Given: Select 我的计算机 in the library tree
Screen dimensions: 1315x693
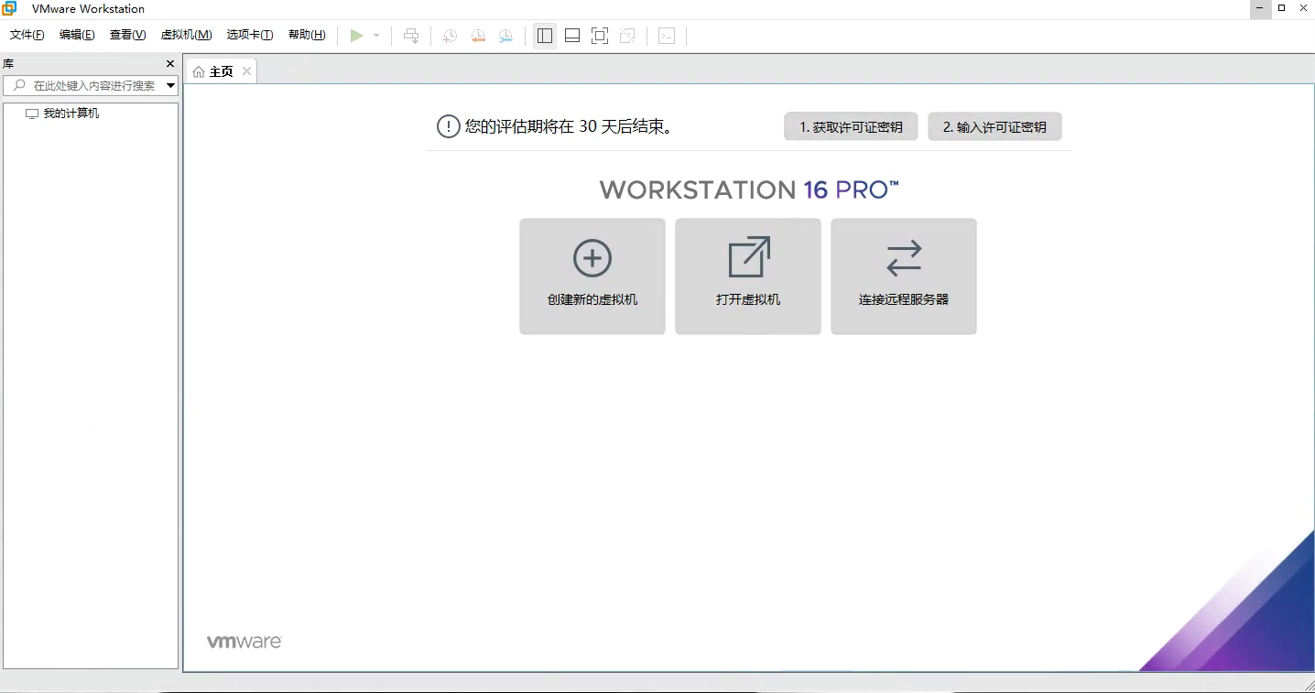Looking at the screenshot, I should pyautogui.click(x=71, y=114).
